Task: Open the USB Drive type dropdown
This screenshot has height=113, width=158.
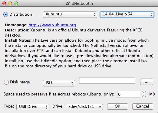Action: tap(33, 107)
